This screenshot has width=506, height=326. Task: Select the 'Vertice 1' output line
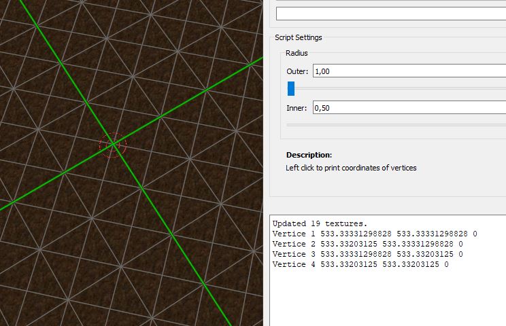[x=375, y=234]
